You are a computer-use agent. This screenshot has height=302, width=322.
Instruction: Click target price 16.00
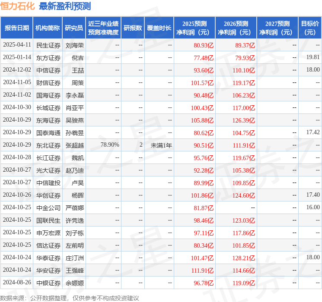pos(313,207)
